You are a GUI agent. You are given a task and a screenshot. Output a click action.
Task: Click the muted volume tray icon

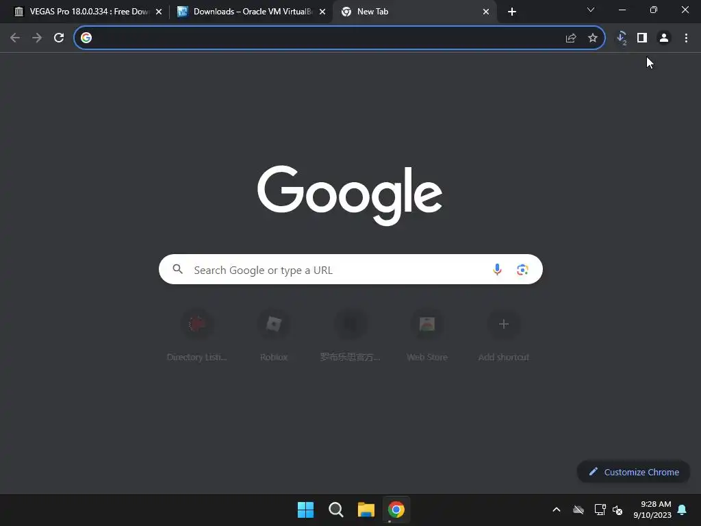click(x=618, y=510)
